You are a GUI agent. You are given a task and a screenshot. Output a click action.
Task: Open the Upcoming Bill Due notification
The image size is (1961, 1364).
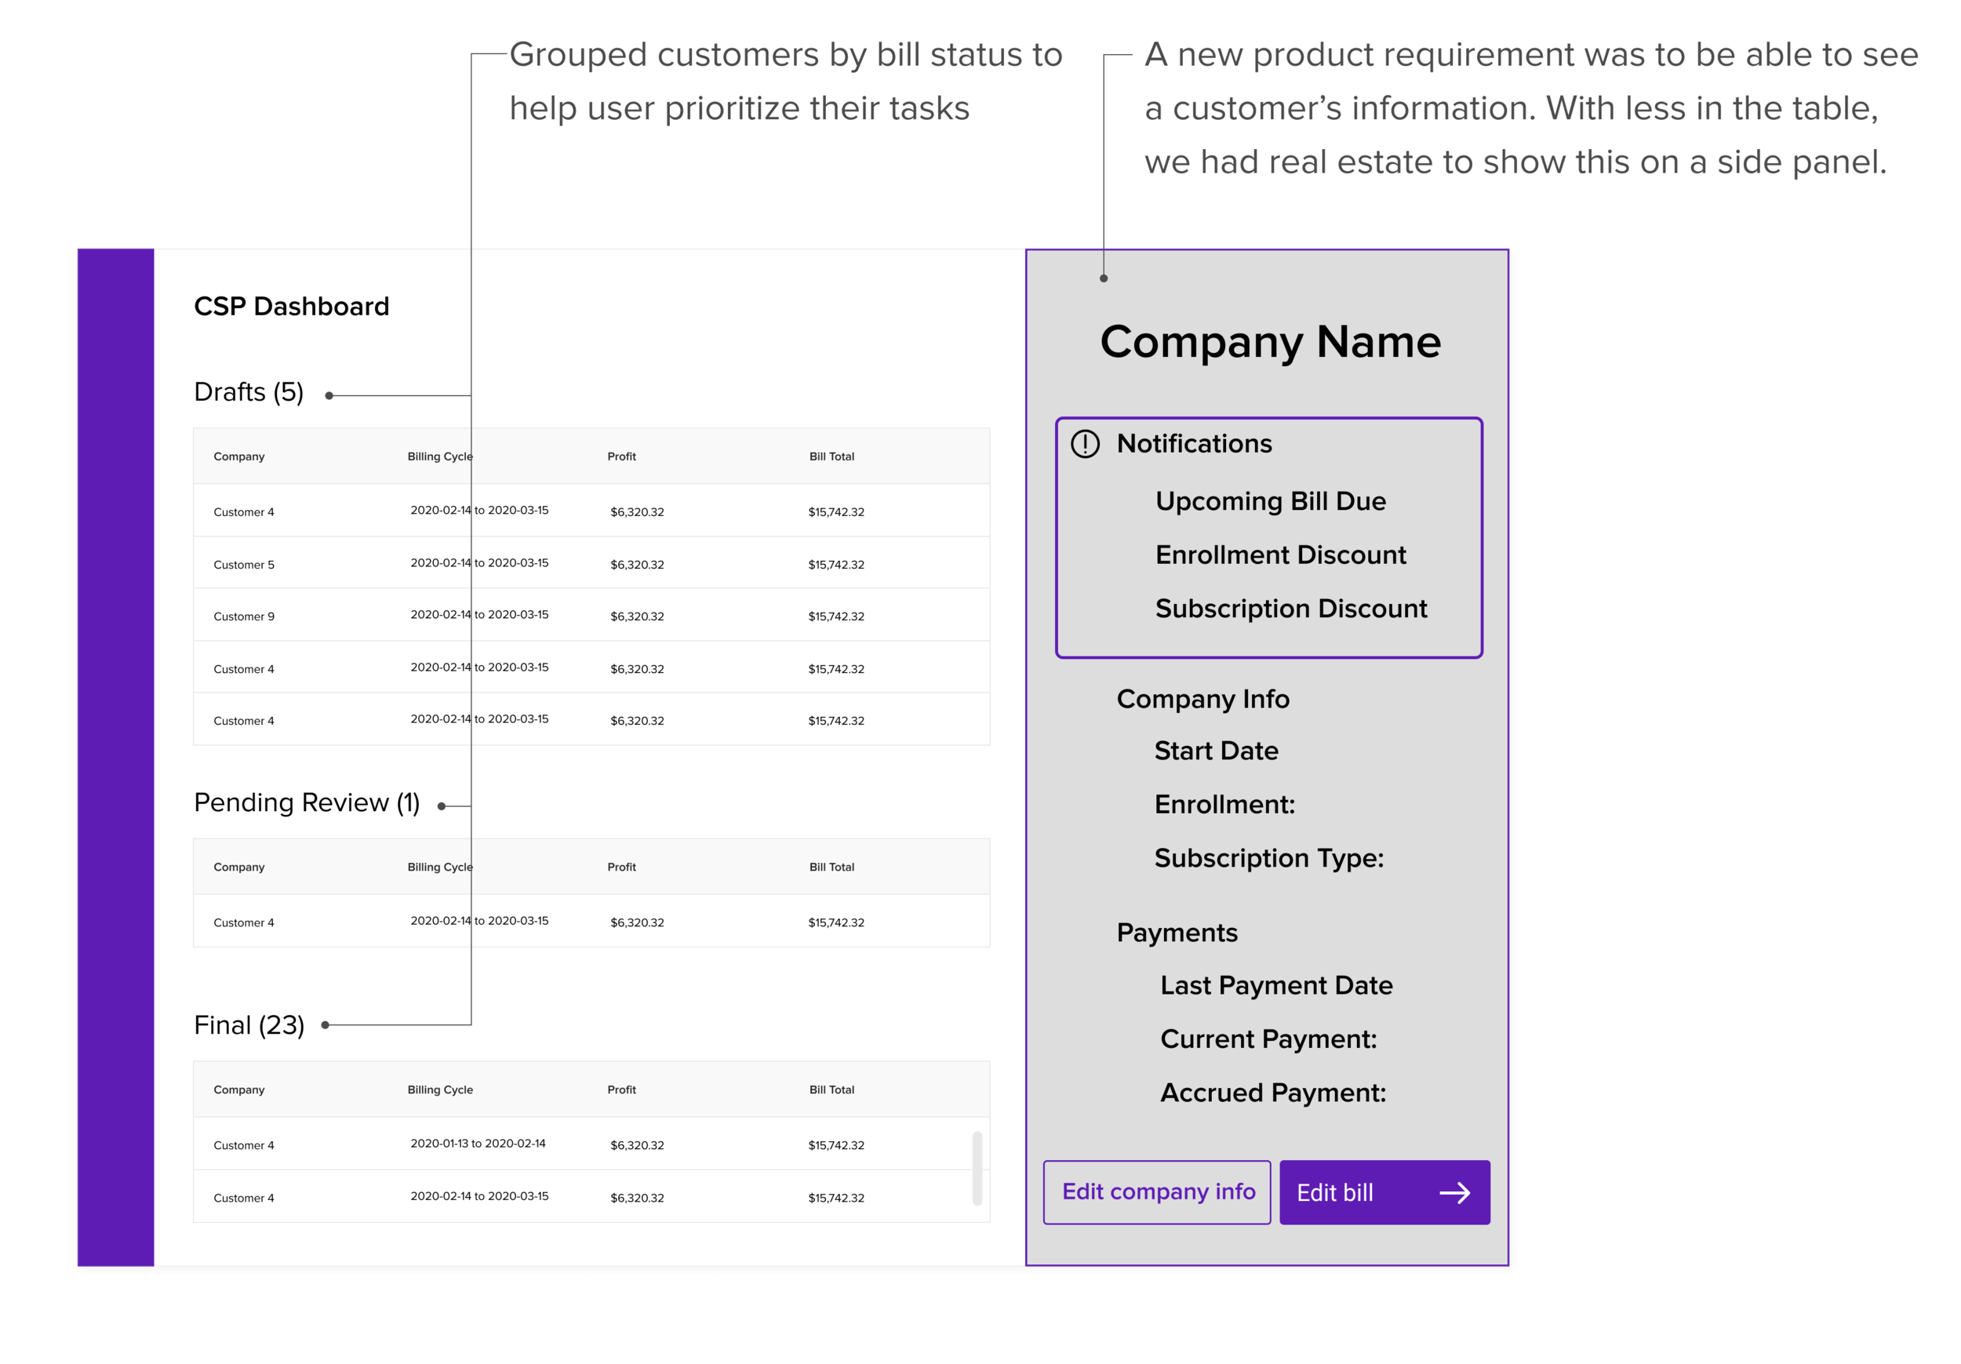1270,501
